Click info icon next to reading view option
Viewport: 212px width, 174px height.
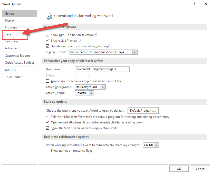point(144,122)
